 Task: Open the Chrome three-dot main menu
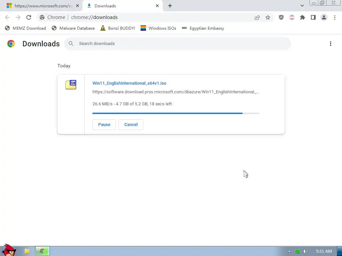point(335,17)
